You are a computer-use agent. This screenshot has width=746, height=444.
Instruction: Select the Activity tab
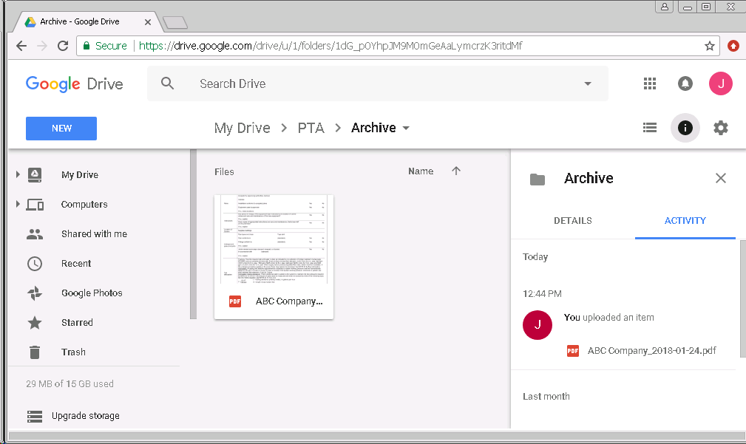click(685, 220)
